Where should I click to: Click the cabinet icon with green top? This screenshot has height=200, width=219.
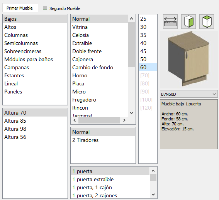[x=207, y=22]
